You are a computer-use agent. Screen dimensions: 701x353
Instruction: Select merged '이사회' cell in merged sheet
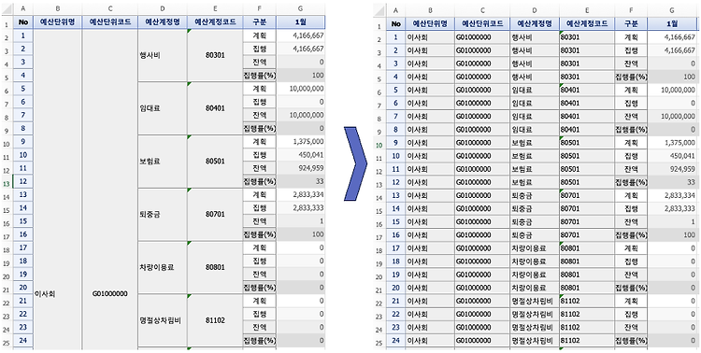[58, 189]
